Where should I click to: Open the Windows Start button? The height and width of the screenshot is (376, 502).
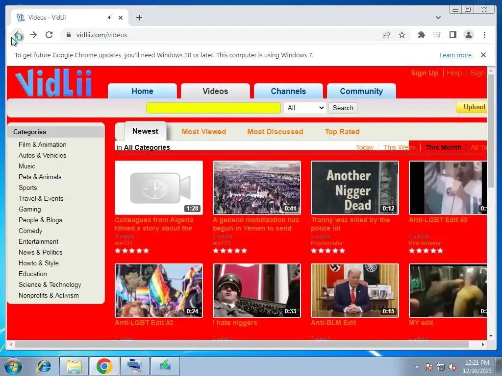(x=12, y=366)
